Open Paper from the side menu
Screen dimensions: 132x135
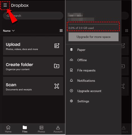click(x=94, y=50)
